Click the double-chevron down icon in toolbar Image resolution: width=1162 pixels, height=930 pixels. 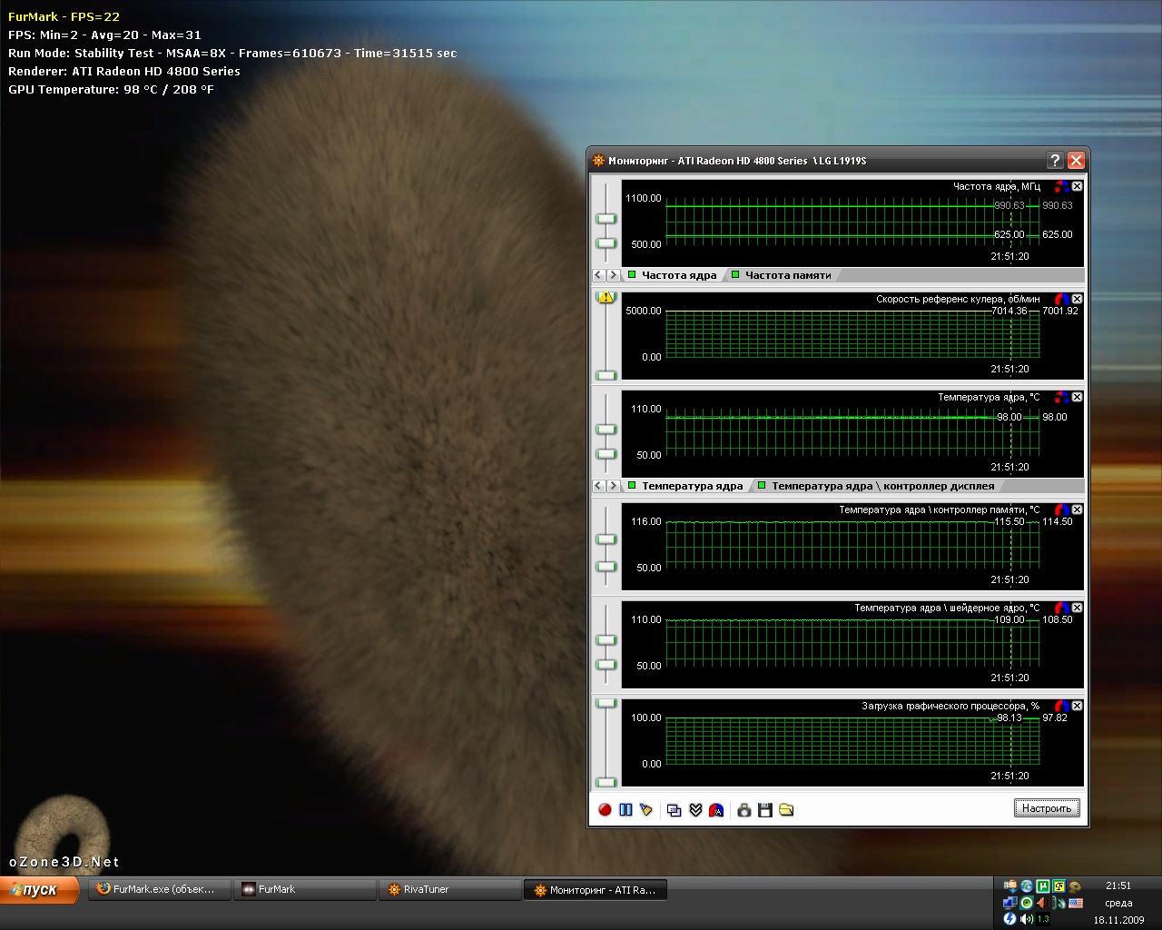click(x=695, y=810)
